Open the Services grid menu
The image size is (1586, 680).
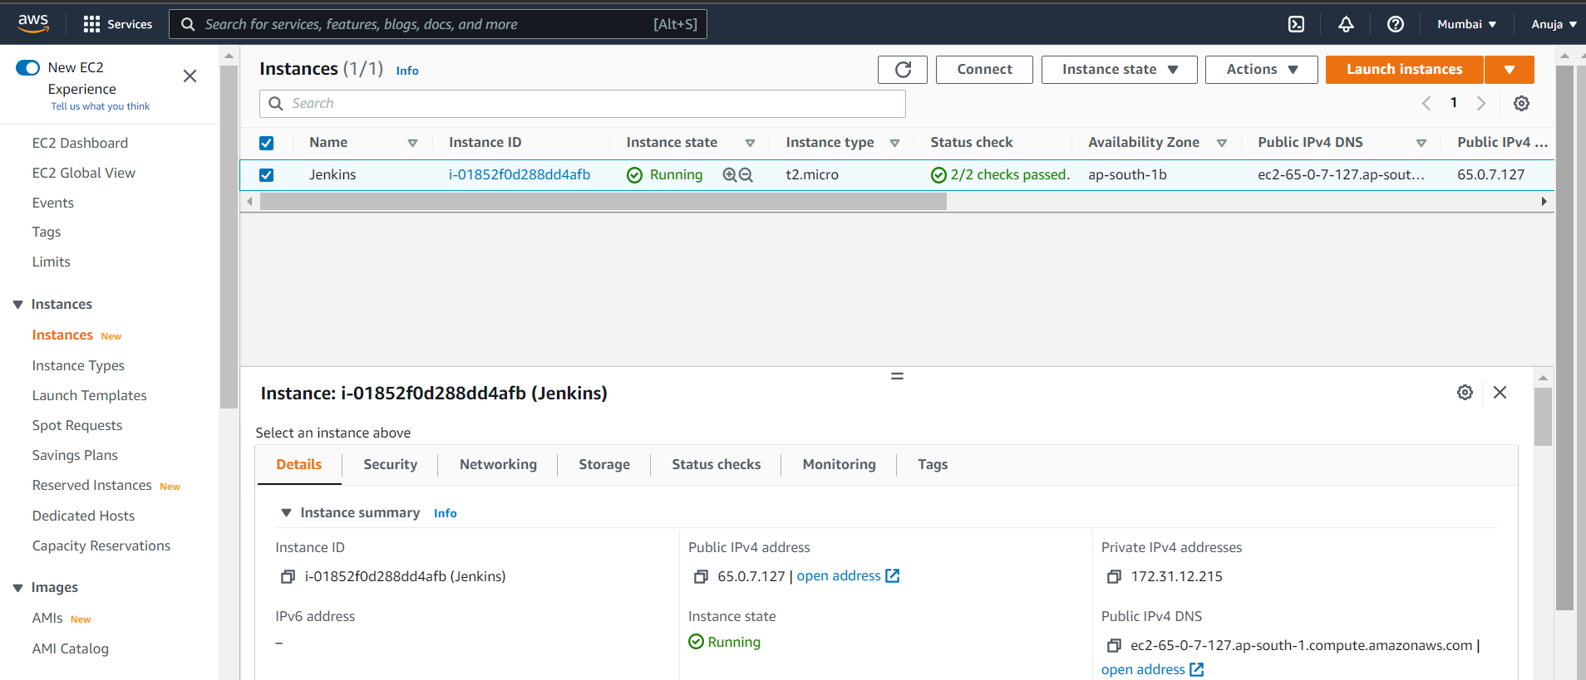[118, 24]
